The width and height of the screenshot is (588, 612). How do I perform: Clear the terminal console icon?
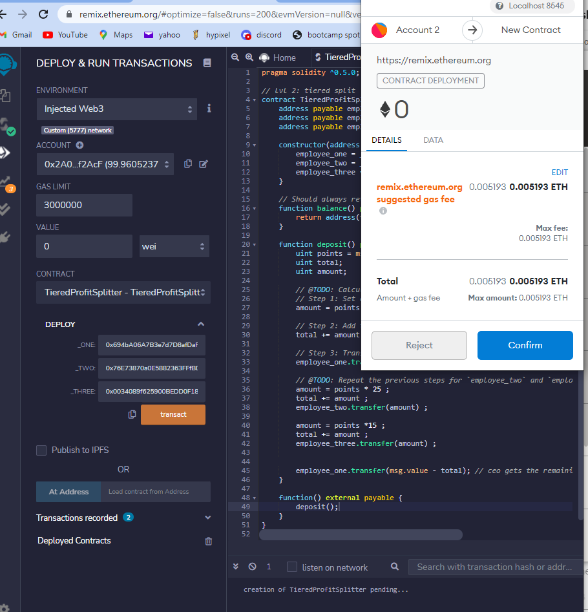pyautogui.click(x=253, y=566)
